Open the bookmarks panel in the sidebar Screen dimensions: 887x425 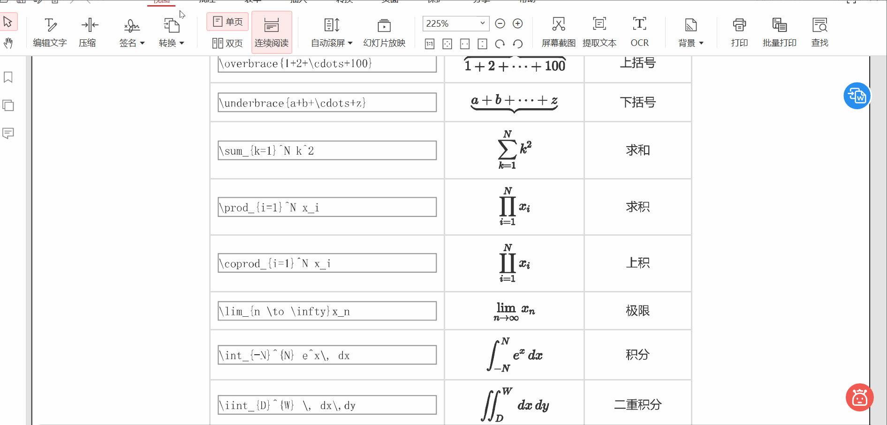coord(8,77)
